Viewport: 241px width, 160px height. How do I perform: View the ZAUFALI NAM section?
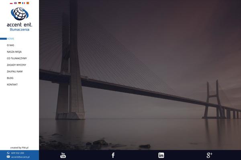14,71
